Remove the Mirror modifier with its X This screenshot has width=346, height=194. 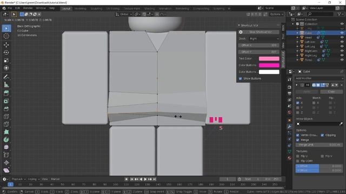tap(342, 85)
